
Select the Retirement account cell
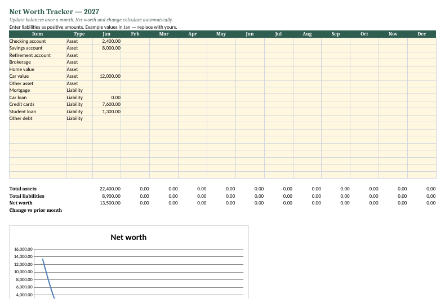38,55
